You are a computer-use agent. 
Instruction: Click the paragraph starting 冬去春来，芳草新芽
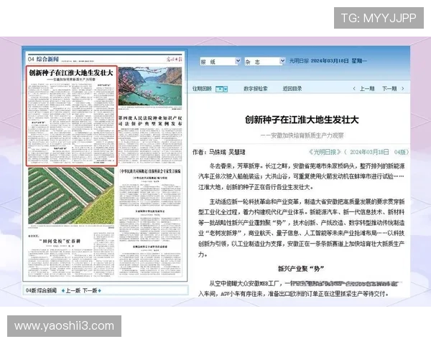click(301, 176)
